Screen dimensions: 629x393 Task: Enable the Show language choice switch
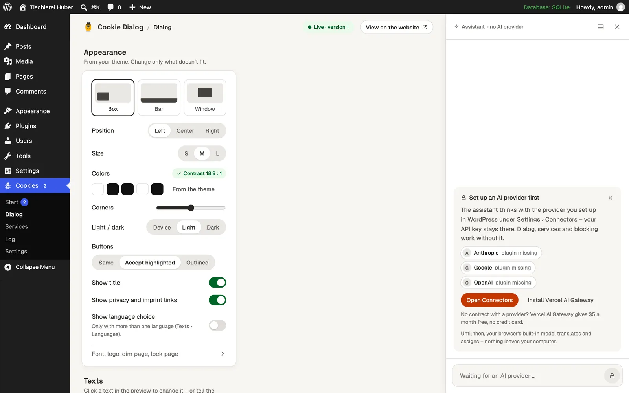coord(217,325)
